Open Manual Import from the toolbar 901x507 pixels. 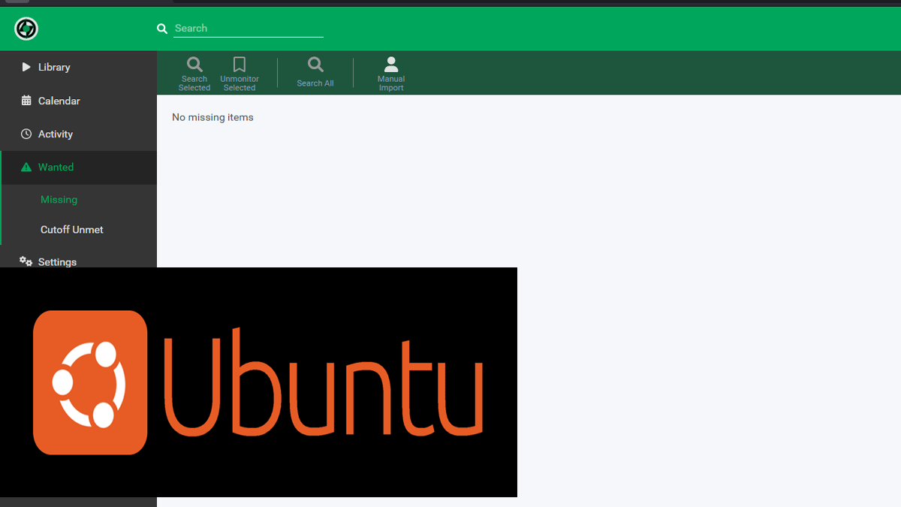[391, 73]
